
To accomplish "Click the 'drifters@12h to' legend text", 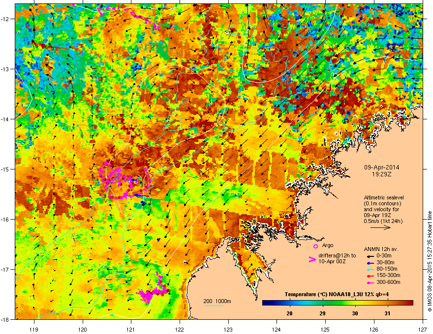I will tap(337, 256).
